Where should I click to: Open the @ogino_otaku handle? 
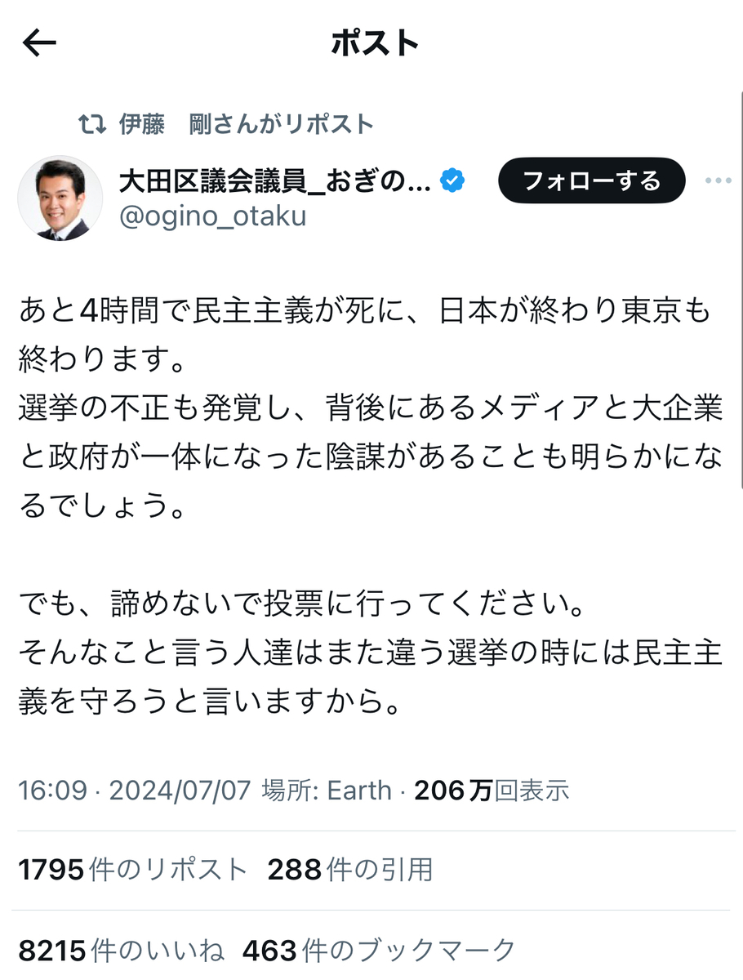[213, 216]
